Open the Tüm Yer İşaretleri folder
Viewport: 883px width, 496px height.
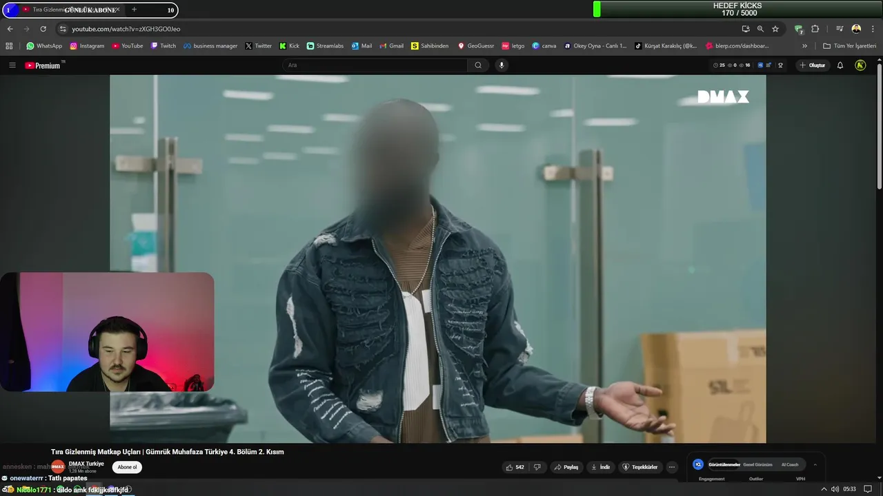[x=849, y=46]
